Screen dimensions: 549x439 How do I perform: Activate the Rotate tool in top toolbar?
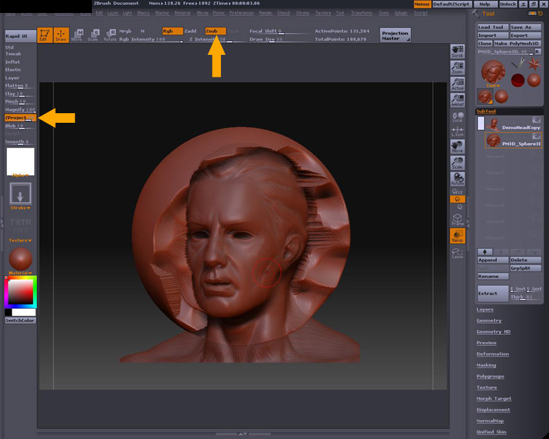coord(110,35)
